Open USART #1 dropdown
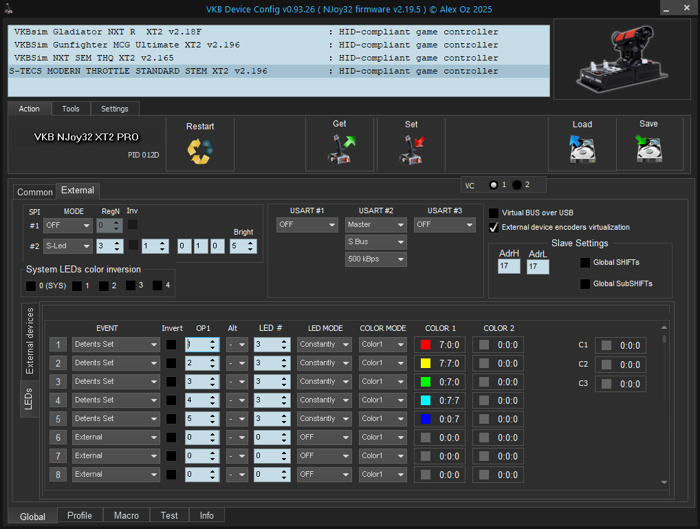 [x=307, y=225]
